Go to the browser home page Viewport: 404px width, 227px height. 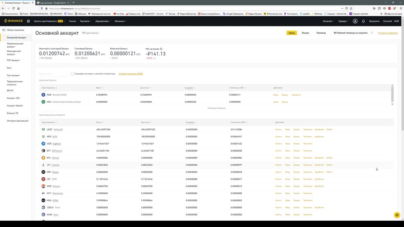tap(18, 8)
